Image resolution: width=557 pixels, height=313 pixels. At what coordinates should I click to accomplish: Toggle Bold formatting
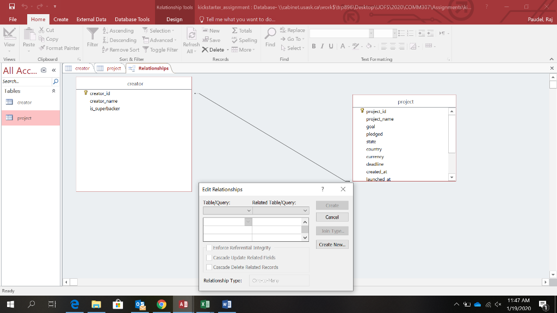pos(314,46)
